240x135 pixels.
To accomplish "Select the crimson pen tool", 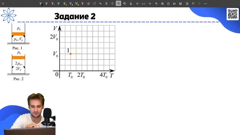I will [x=83, y=4].
